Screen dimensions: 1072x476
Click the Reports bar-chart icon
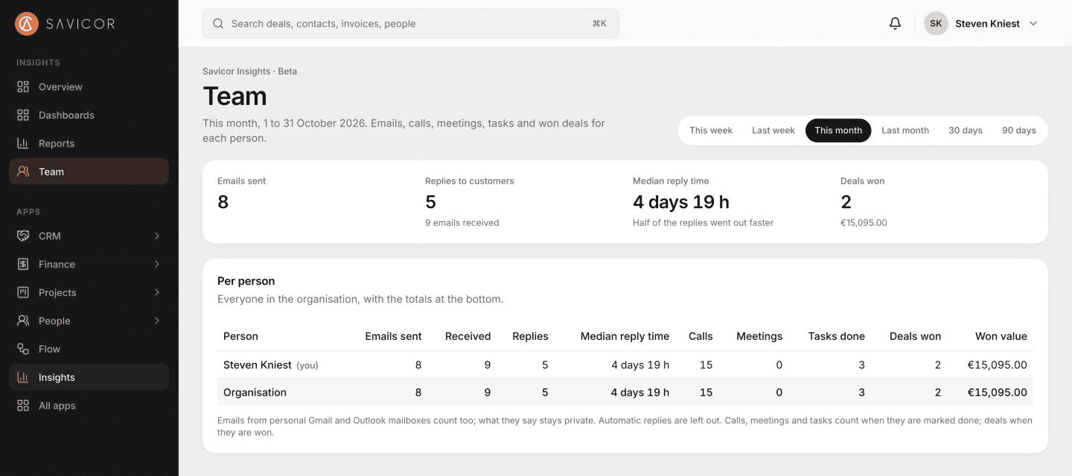coord(23,144)
